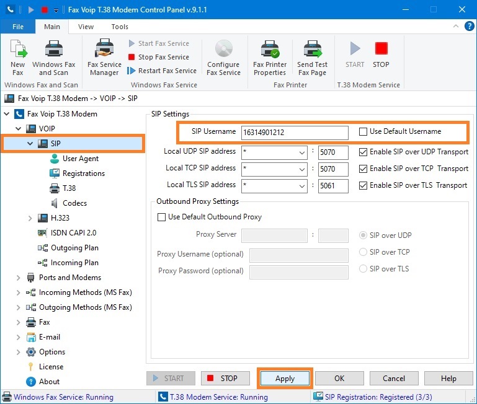
Task: Click ribbon STOP T.38 Modem Service
Action: tap(381, 55)
